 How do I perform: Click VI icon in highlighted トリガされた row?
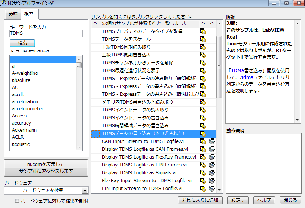tap(203, 134)
